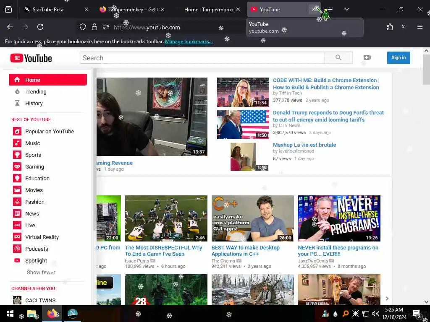Image resolution: width=430 pixels, height=322 pixels.
Task: Click the taskbar clock showing 5:25 AM
Action: coord(394,314)
